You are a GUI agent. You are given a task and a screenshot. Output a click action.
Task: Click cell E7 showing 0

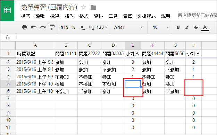133,98
